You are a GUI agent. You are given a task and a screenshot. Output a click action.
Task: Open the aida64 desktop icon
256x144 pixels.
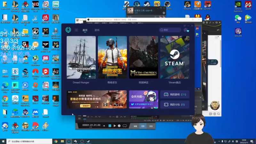pos(248,6)
